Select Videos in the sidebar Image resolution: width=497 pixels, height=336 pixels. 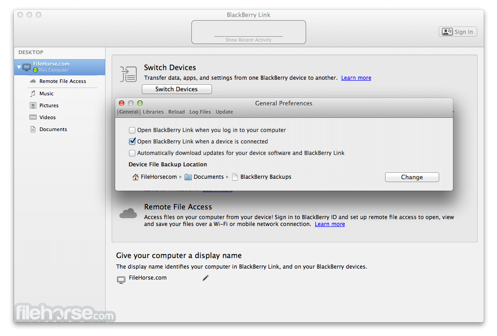[48, 117]
